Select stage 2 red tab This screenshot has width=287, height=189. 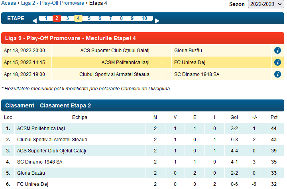(x=57, y=18)
